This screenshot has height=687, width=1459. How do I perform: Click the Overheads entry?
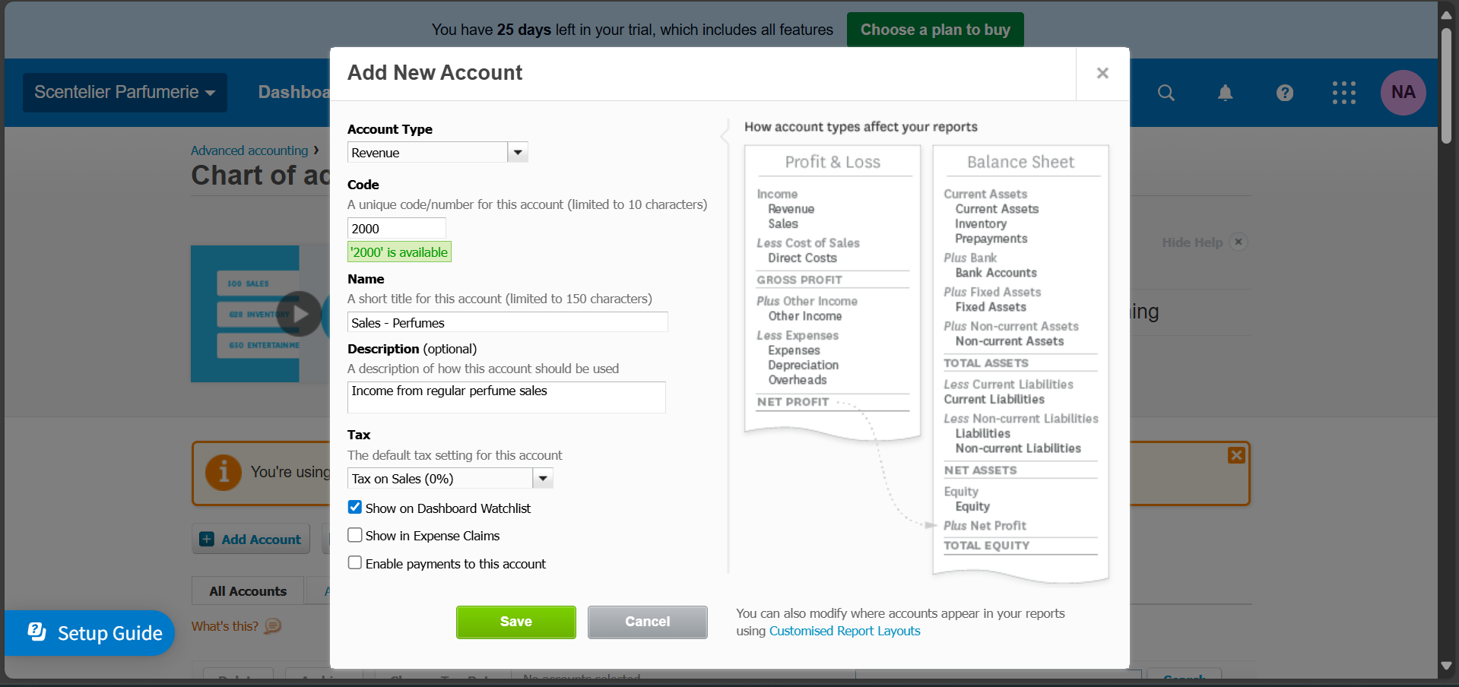(x=798, y=380)
